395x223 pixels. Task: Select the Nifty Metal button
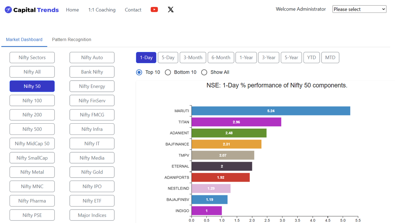(x=32, y=172)
